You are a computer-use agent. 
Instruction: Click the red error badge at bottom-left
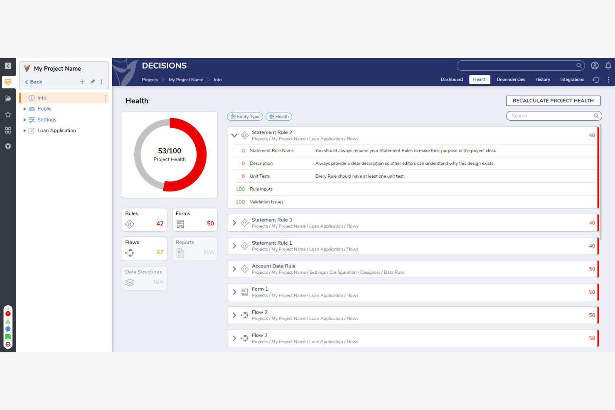tap(8, 313)
